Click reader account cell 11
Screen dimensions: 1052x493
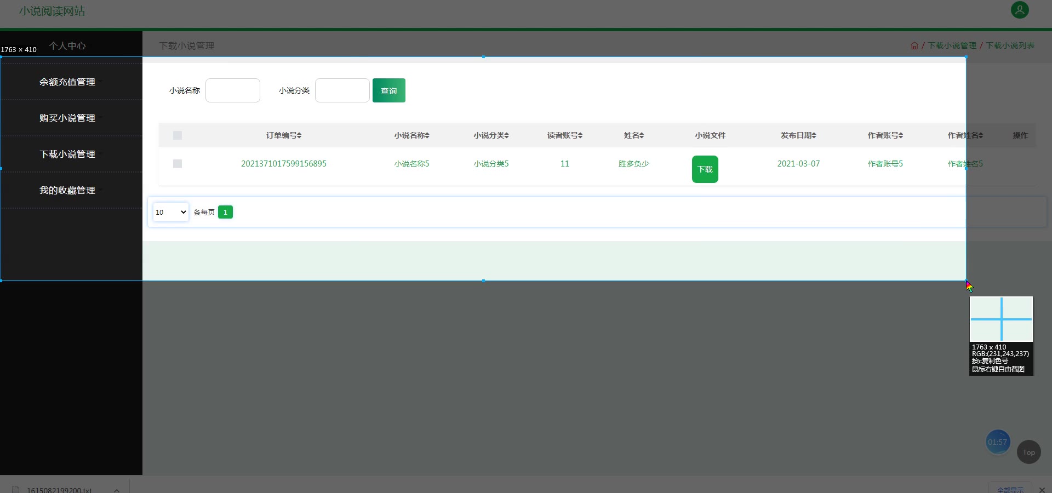coord(565,164)
